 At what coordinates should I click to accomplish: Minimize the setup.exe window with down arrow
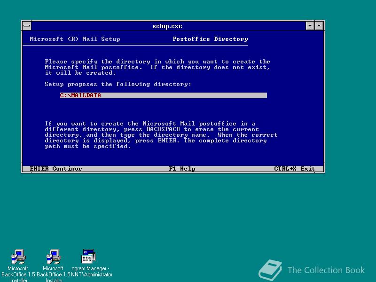310,26
